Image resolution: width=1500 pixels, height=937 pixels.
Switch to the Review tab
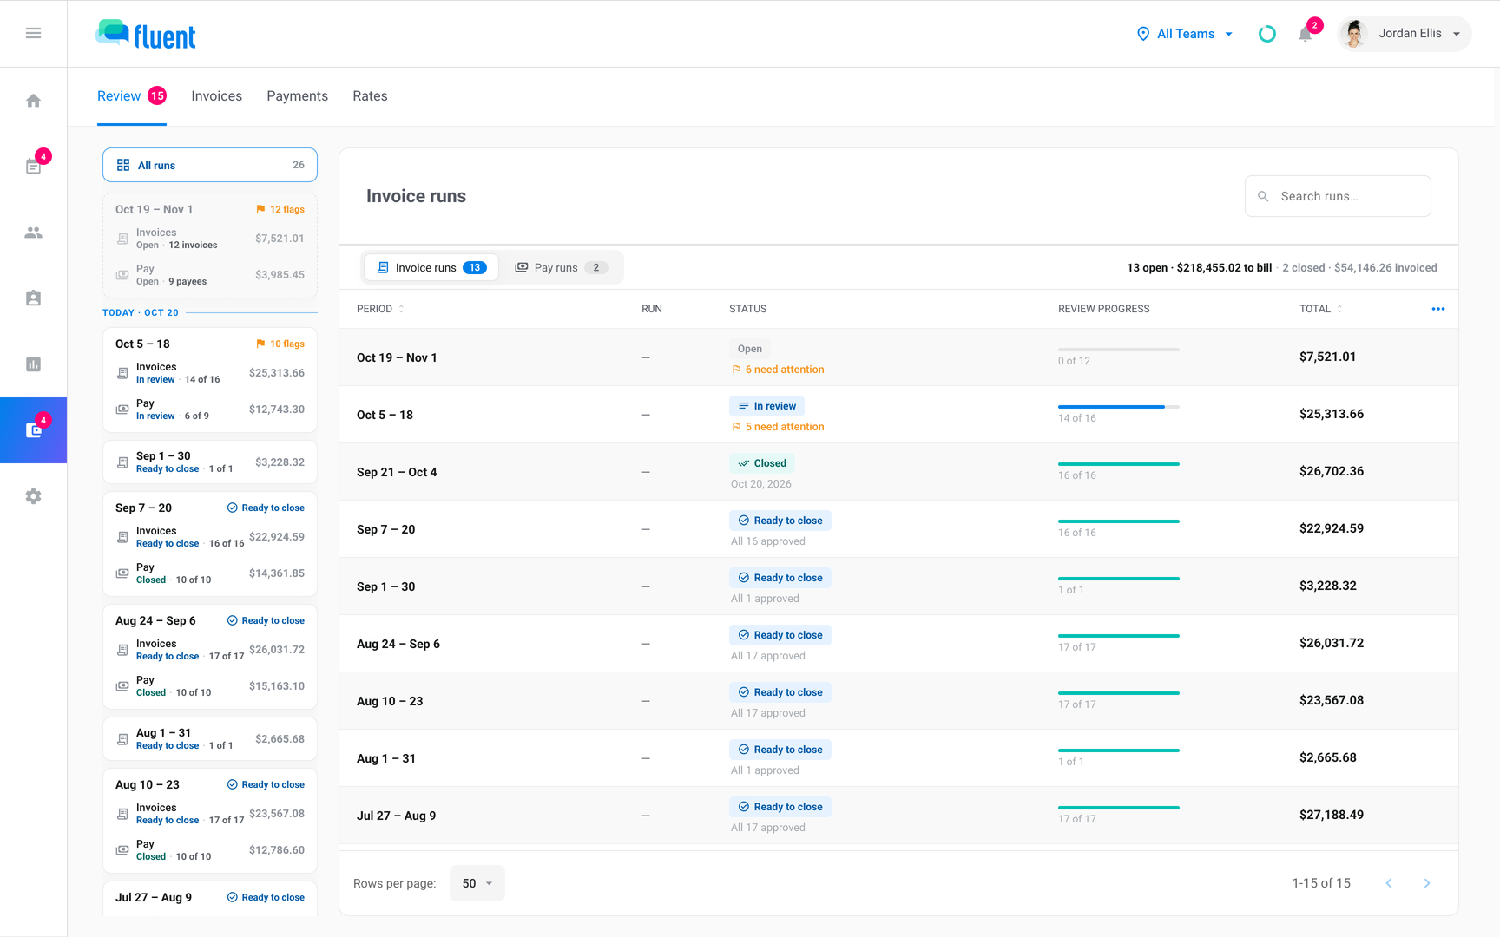tap(132, 96)
